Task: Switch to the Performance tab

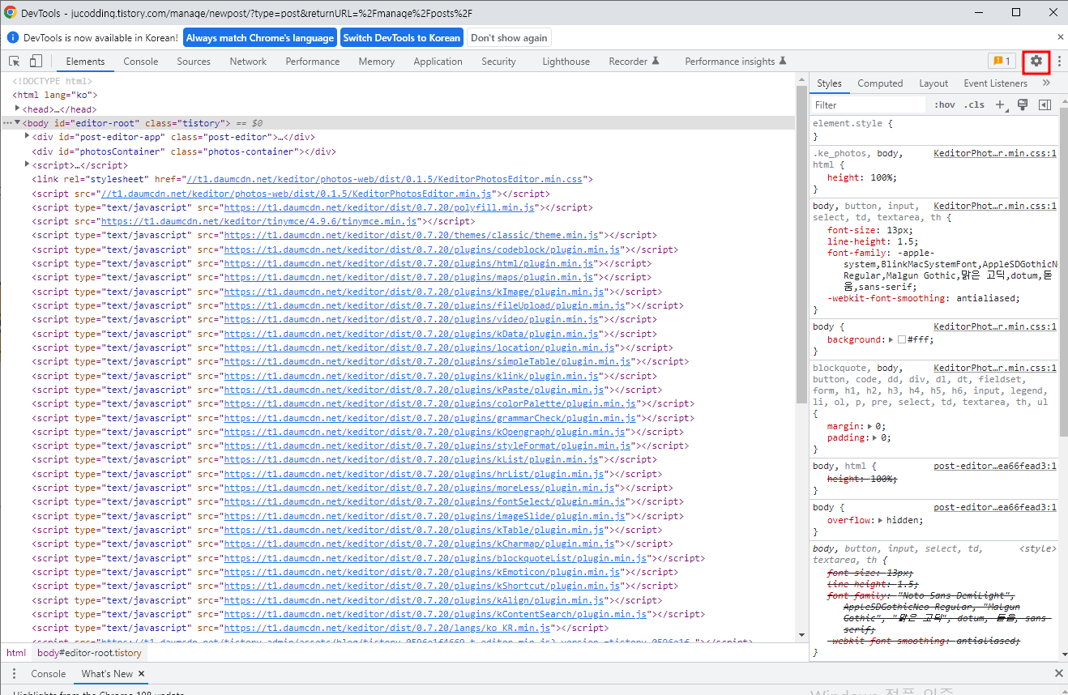Action: (x=313, y=62)
